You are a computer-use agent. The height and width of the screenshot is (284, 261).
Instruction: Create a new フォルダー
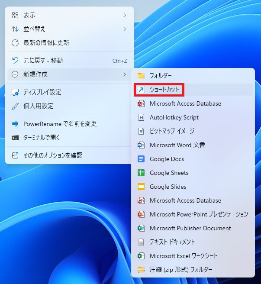(x=193, y=75)
